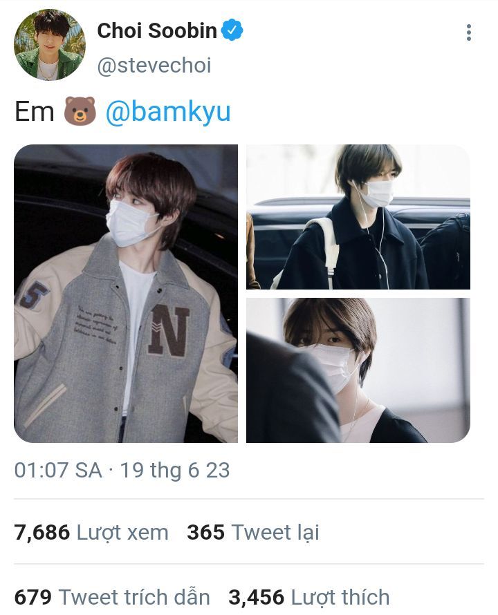Open the varsity jacket photo

click(126, 294)
